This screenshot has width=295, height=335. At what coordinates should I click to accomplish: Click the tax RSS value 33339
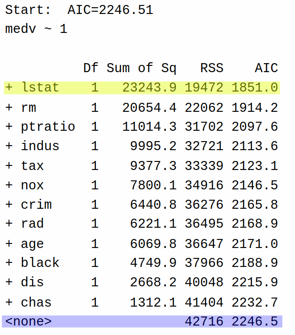click(x=204, y=166)
